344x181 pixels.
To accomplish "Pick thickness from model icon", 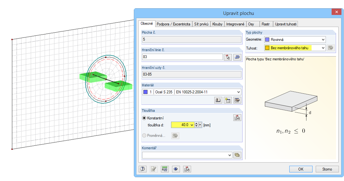I will (x=237, y=118).
